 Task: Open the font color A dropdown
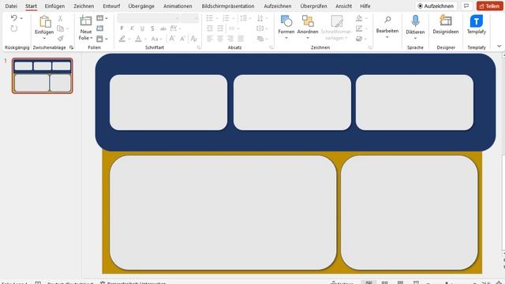145,39
